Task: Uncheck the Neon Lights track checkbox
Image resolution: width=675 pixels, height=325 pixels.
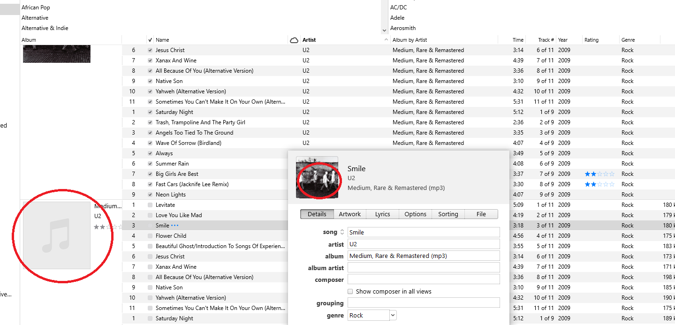Action: point(150,195)
